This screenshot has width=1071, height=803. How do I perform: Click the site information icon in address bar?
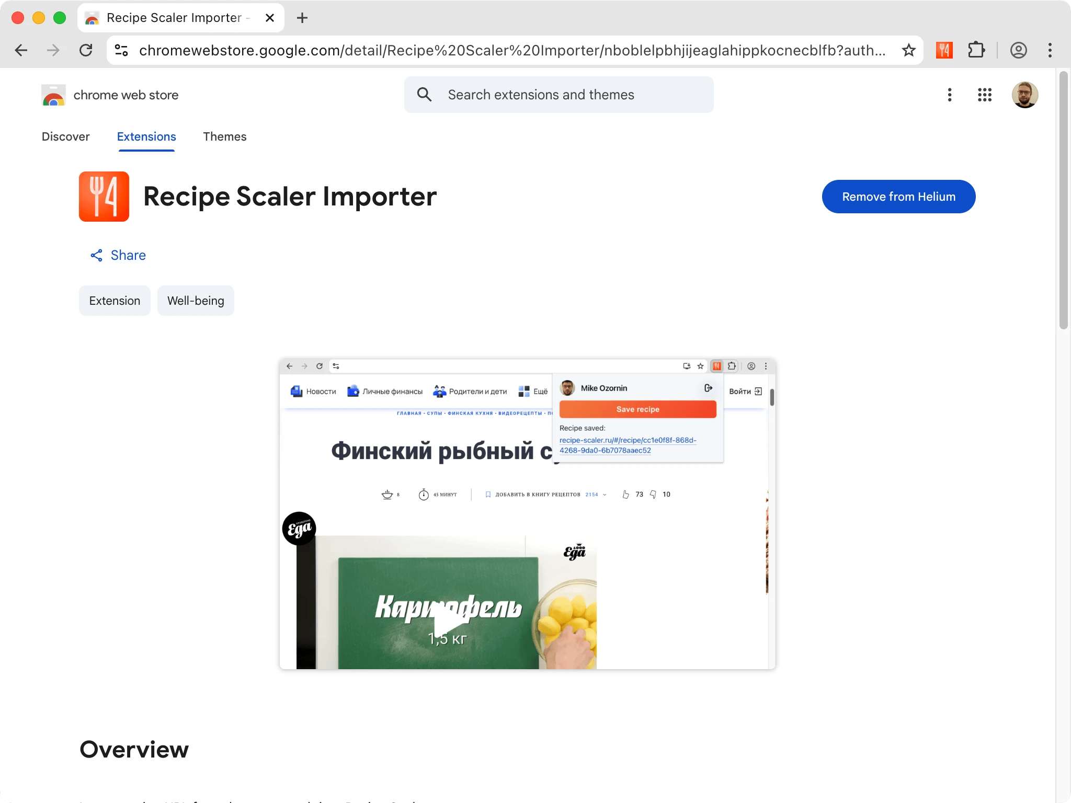tap(121, 50)
